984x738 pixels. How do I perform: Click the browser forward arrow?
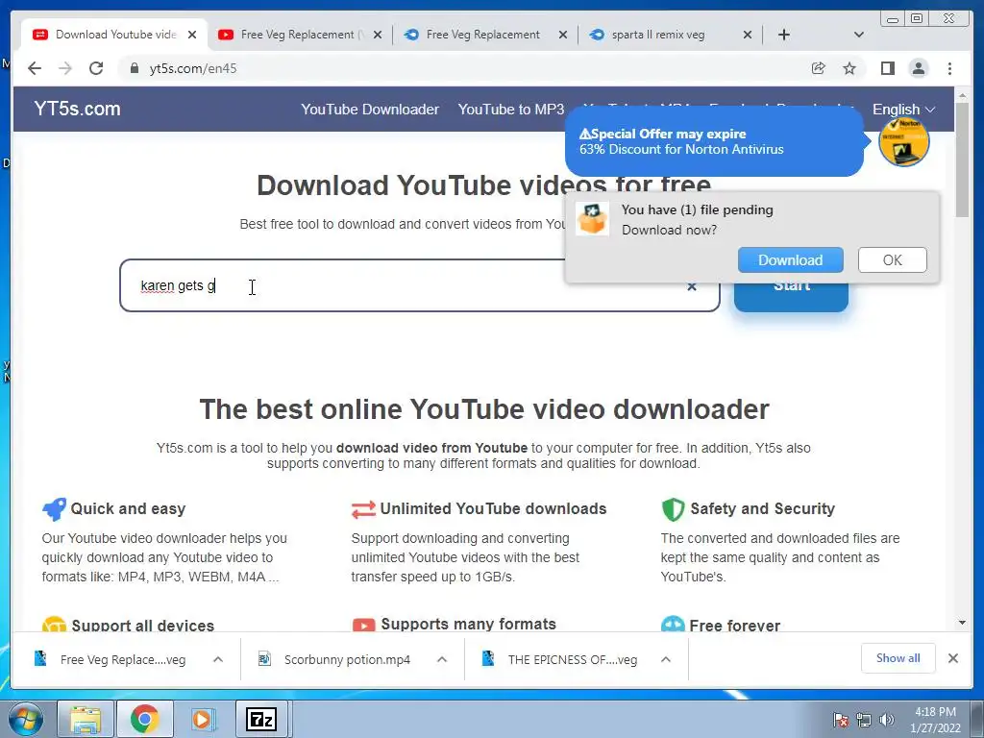click(x=65, y=68)
